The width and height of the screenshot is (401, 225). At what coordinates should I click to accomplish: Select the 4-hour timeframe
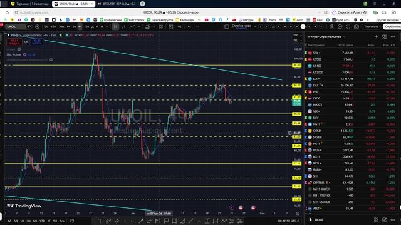click(x=80, y=26)
